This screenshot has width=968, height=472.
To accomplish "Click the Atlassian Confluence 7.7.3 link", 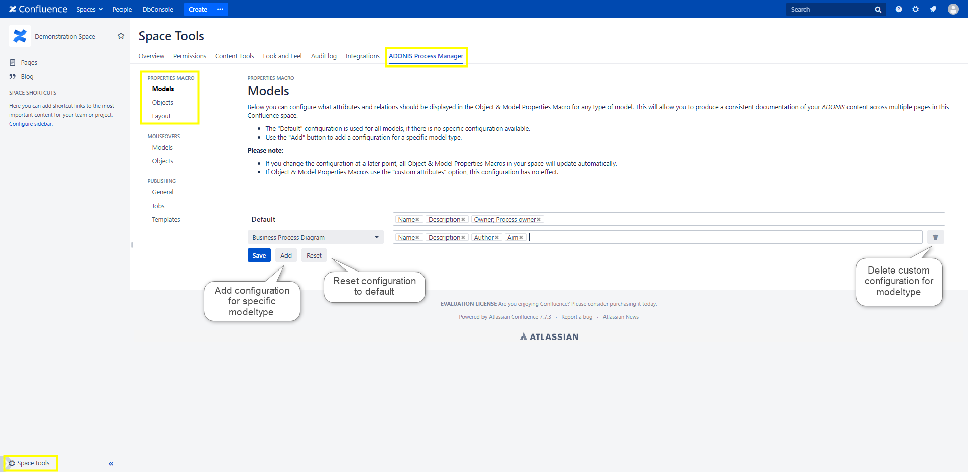I will click(520, 317).
